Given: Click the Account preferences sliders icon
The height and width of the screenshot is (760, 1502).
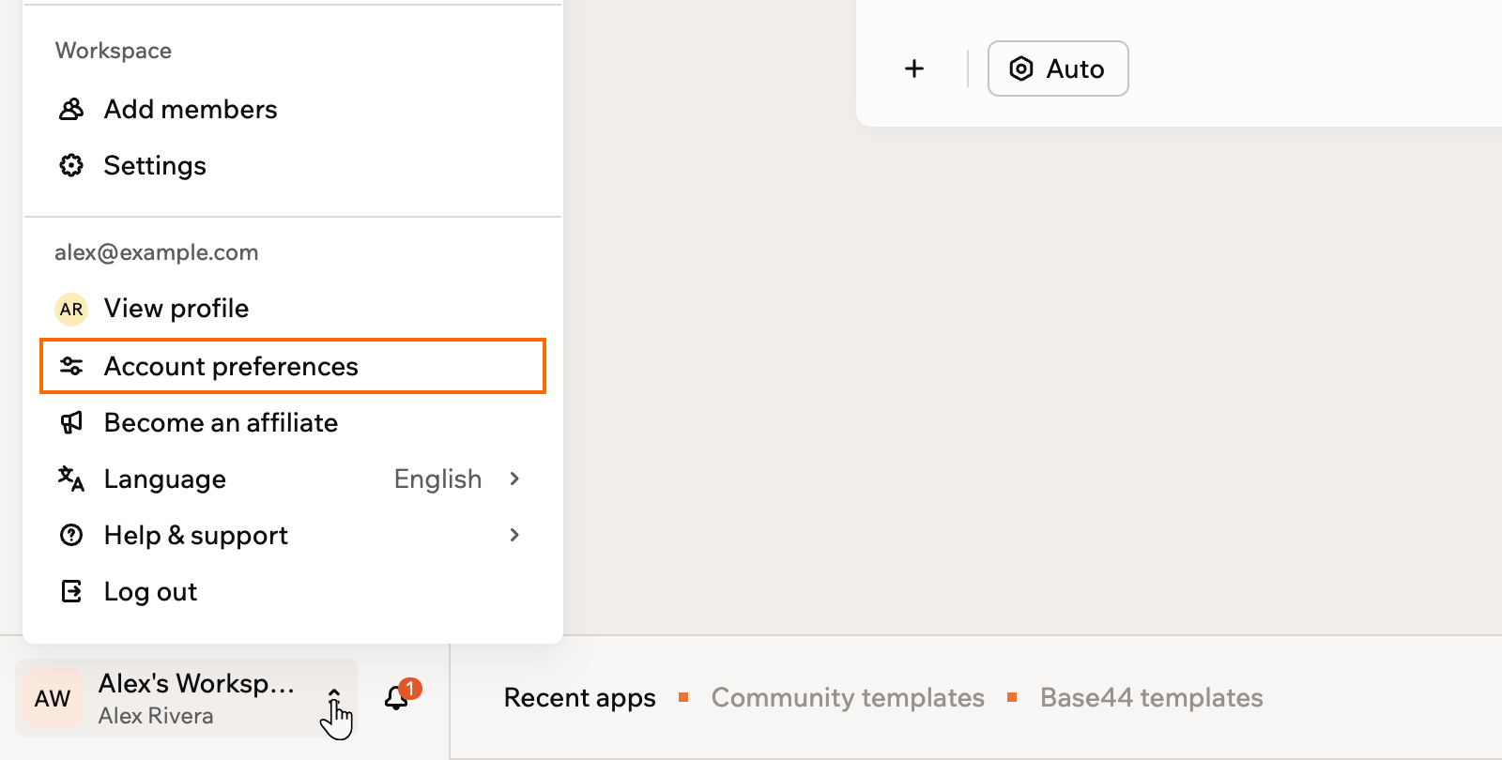Looking at the screenshot, I should click(x=71, y=366).
